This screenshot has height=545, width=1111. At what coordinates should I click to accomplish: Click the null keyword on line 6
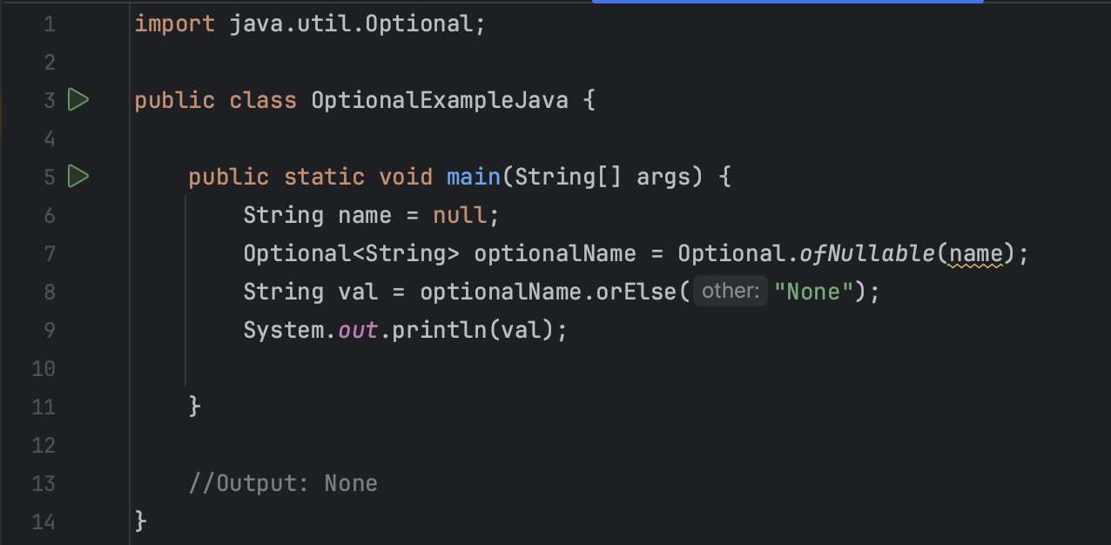459,215
